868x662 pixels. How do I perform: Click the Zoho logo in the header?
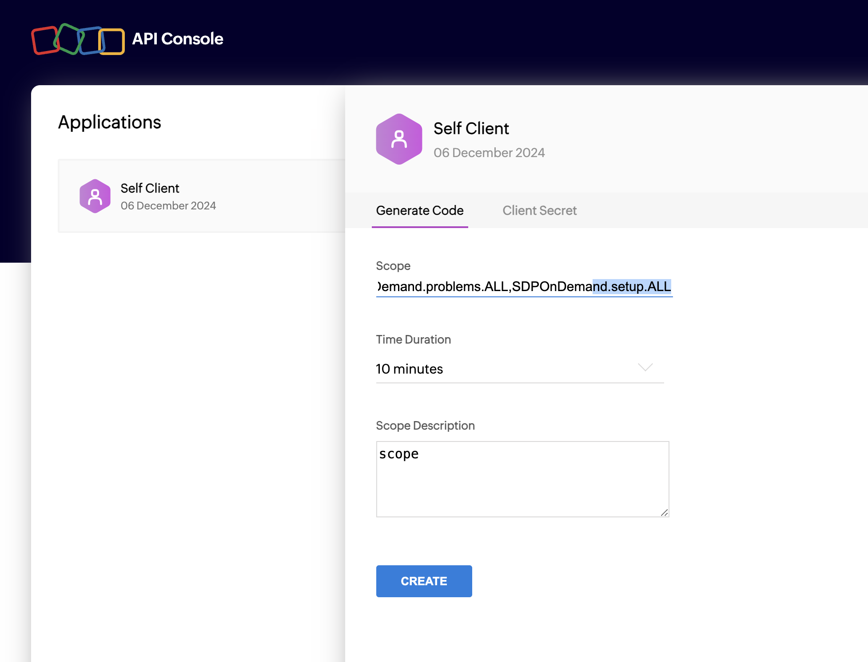(78, 39)
